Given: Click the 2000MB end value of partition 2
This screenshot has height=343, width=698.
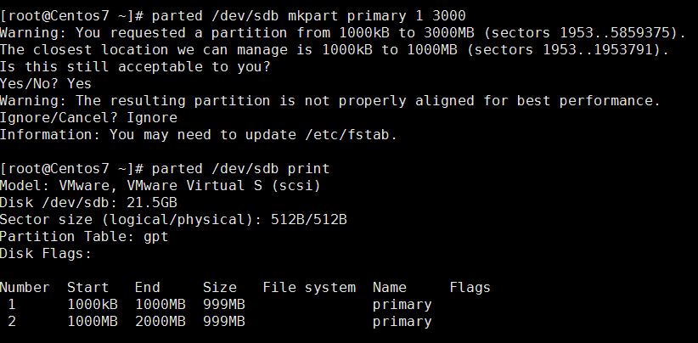Looking at the screenshot, I should coord(160,322).
